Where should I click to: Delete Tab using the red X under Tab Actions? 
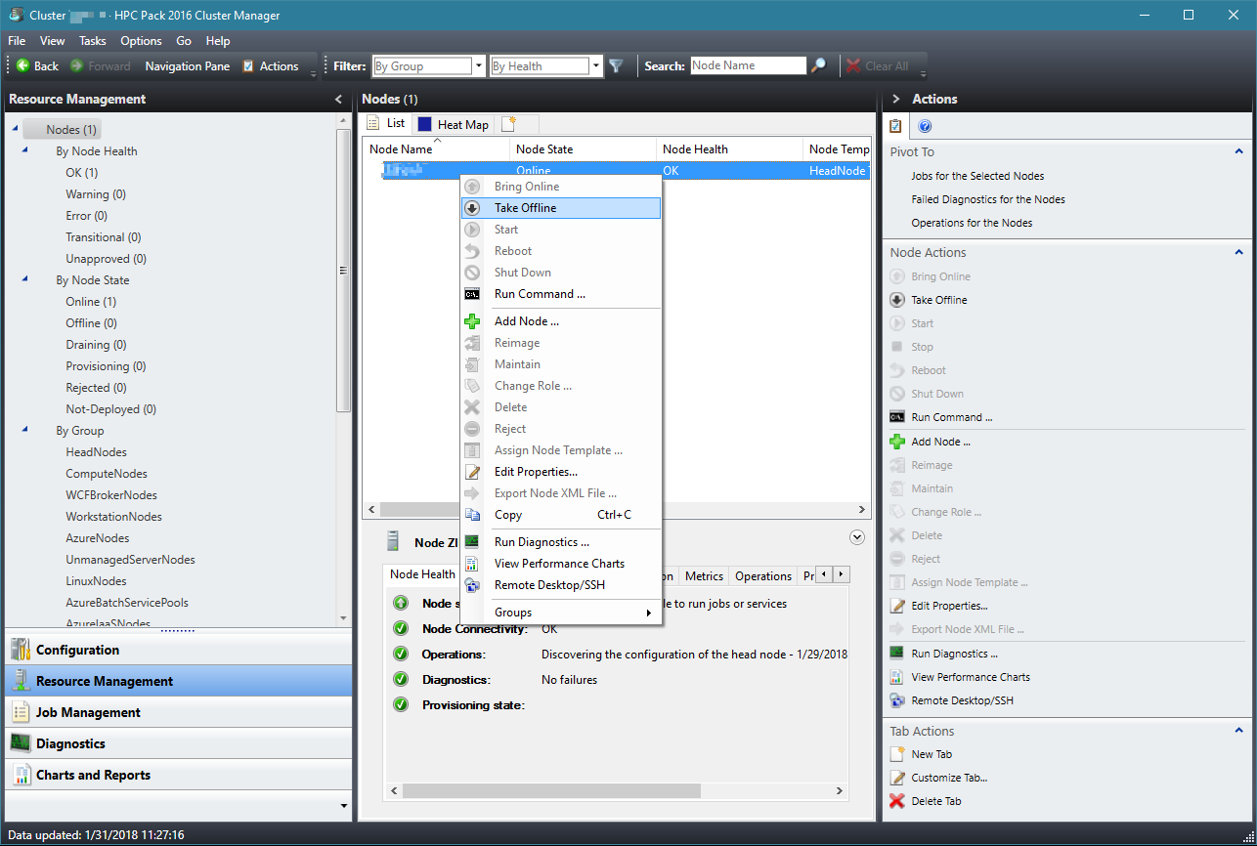coord(935,800)
